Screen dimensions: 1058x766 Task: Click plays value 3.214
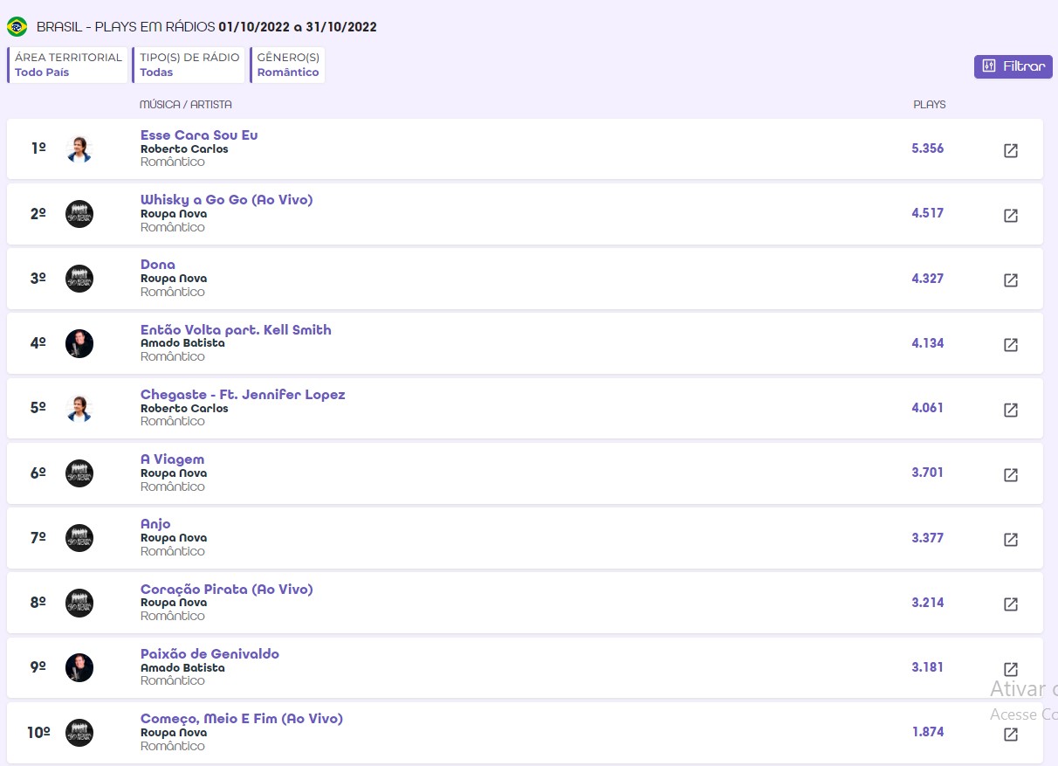point(928,603)
